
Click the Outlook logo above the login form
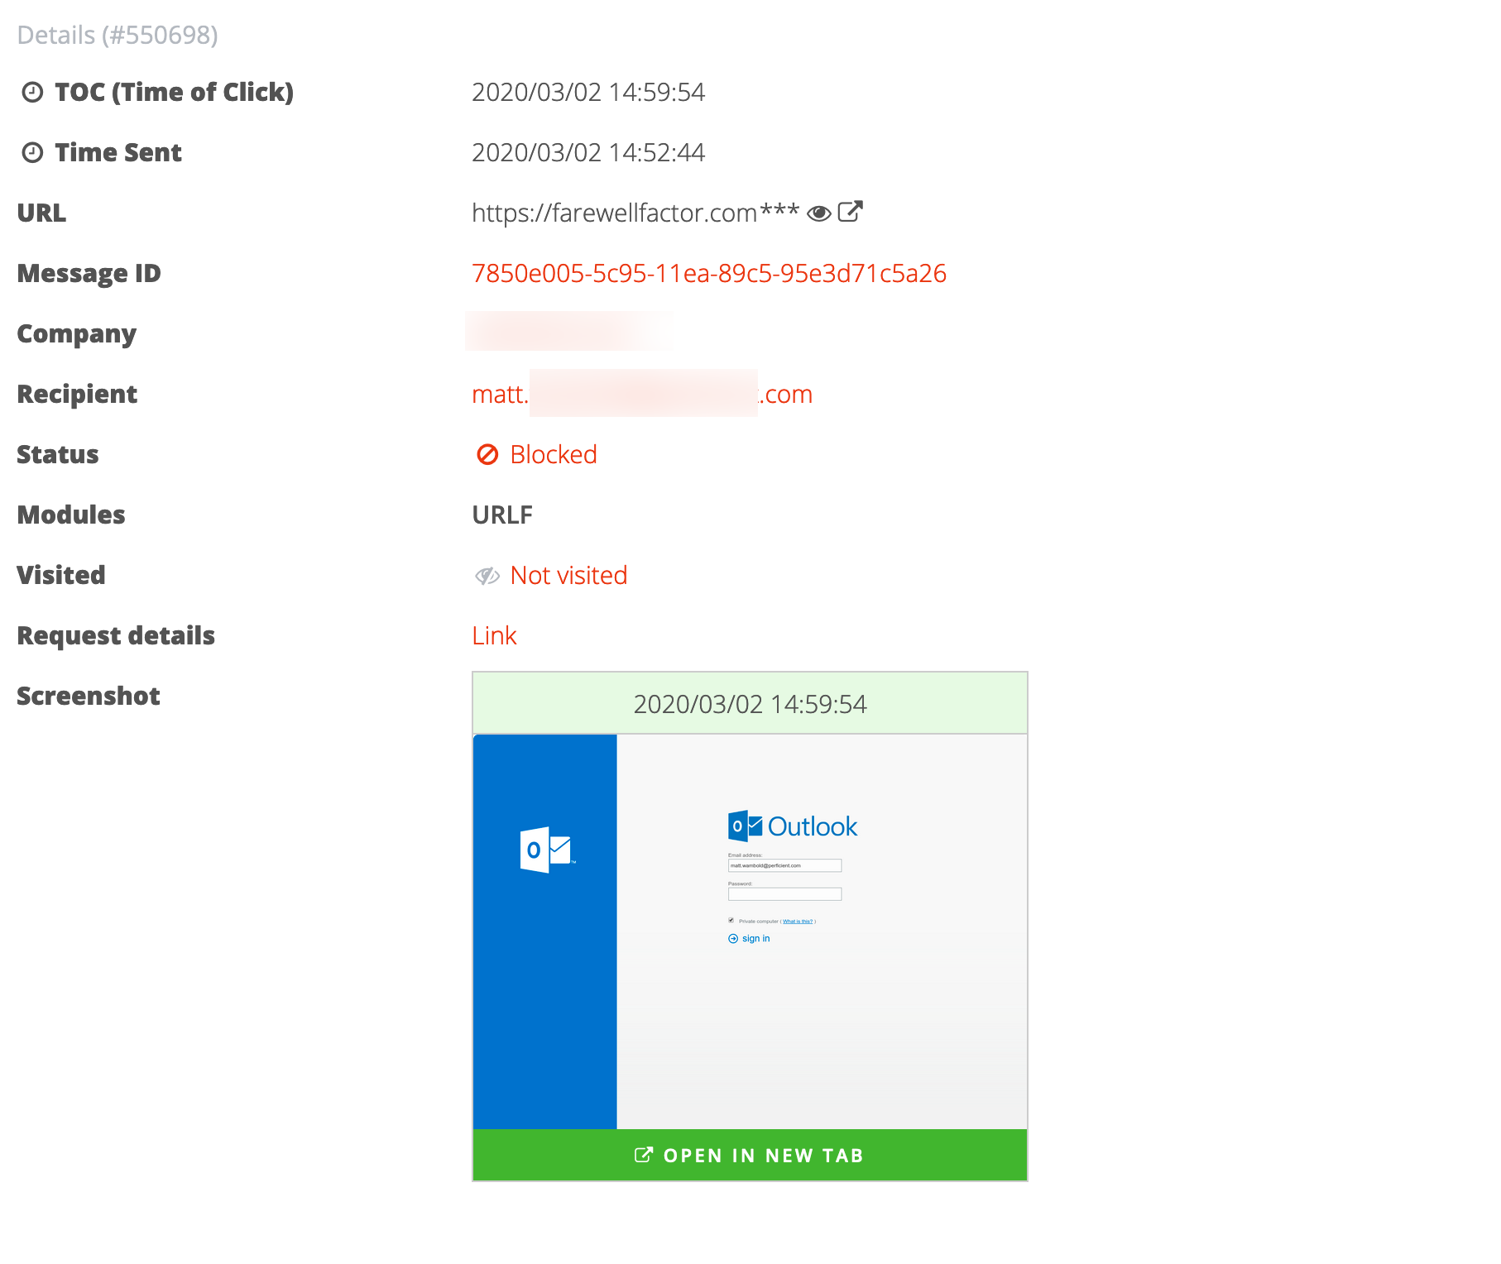(793, 826)
